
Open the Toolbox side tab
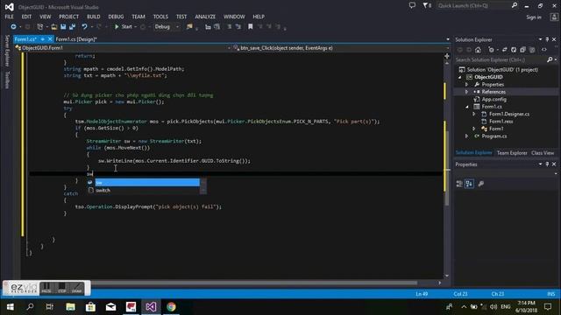6,80
